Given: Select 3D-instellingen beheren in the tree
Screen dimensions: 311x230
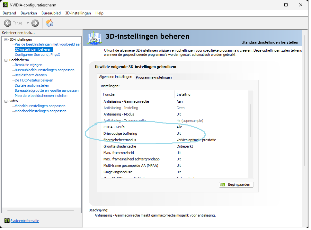Looking at the screenshot, I should coord(33,49).
